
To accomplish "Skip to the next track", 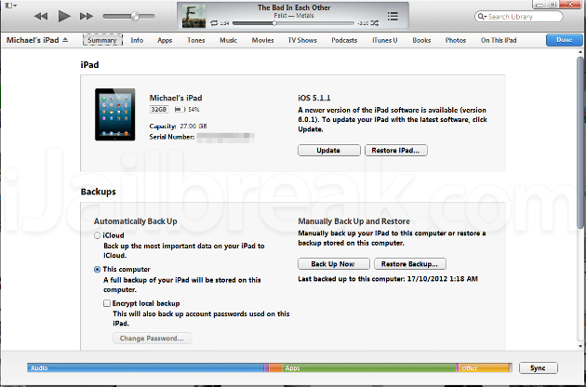I will (87, 16).
